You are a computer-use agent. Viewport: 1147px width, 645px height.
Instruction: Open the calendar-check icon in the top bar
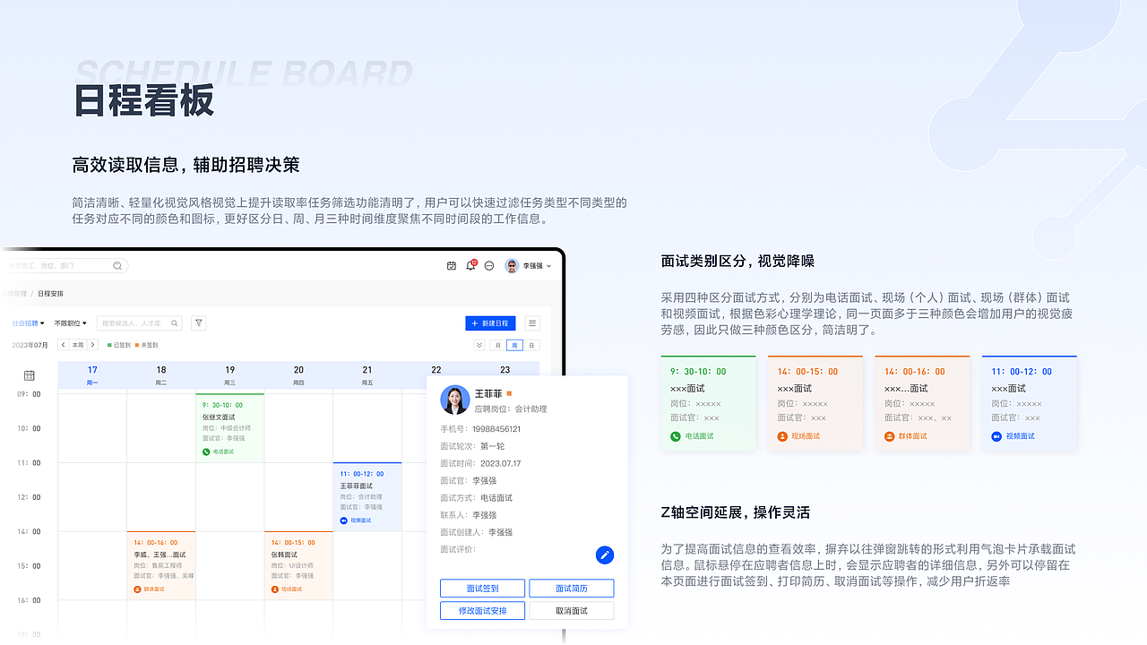click(452, 266)
